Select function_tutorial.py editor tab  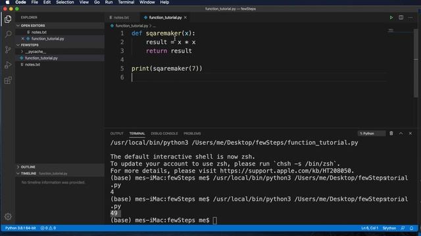[x=165, y=18]
